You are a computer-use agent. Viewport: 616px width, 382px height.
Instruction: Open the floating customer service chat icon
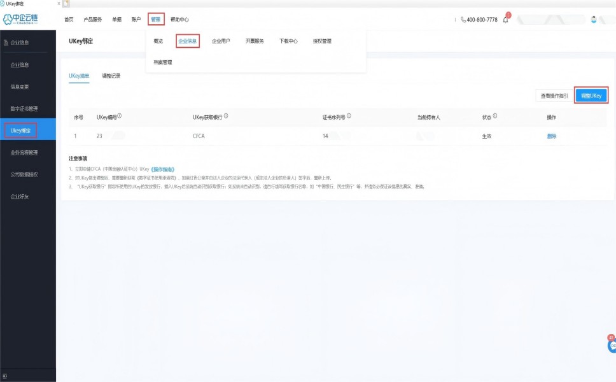tap(612, 346)
